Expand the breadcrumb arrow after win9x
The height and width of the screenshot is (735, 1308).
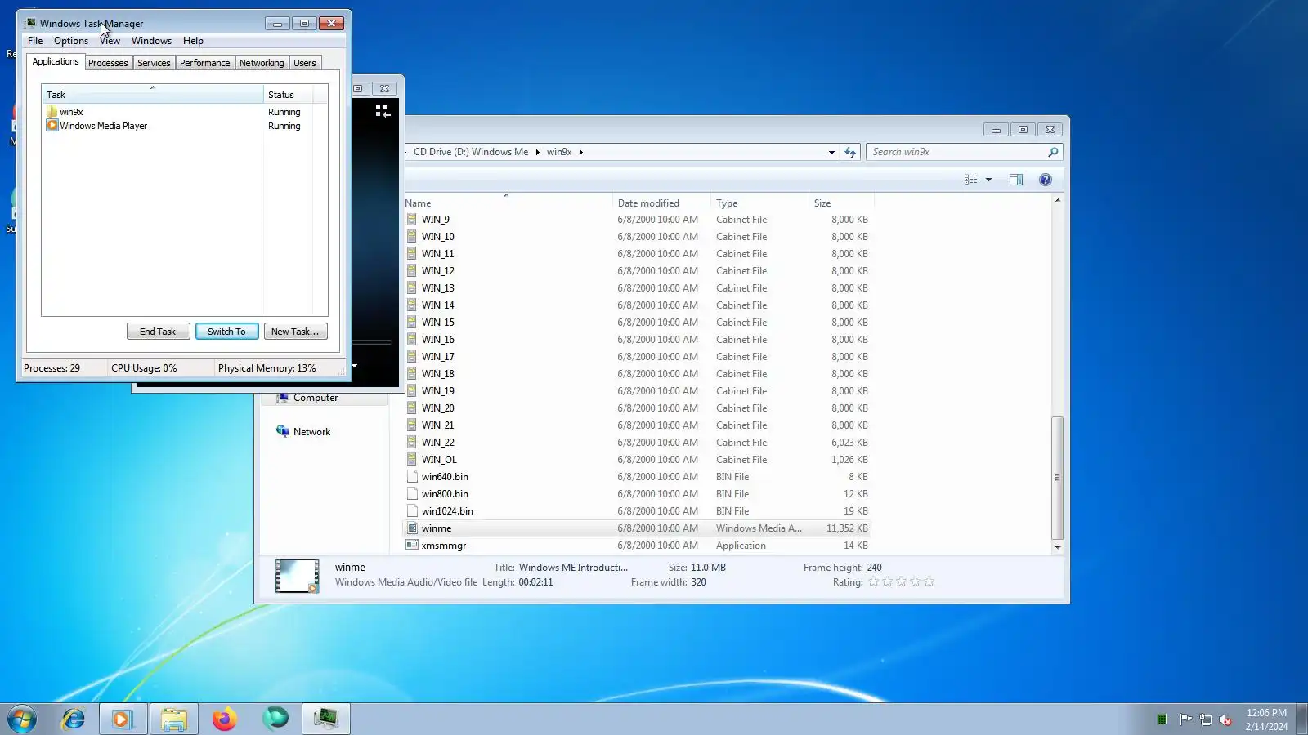click(x=581, y=152)
